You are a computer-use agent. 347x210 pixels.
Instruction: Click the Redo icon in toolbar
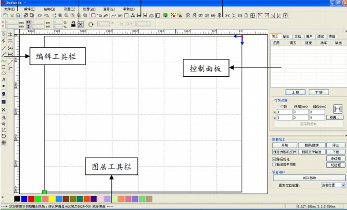click(46, 16)
